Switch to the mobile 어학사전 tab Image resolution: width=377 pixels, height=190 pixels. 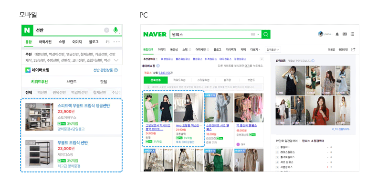click(x=45, y=42)
